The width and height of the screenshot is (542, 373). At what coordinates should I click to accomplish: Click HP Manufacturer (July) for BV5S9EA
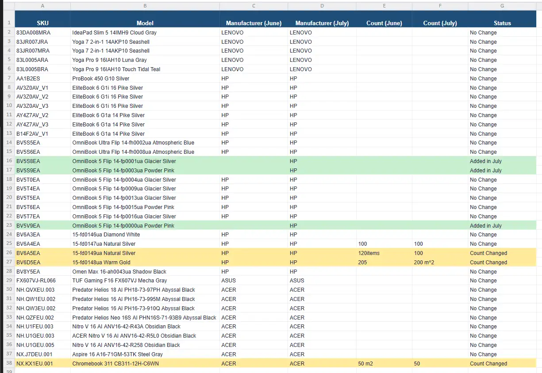tap(322, 171)
